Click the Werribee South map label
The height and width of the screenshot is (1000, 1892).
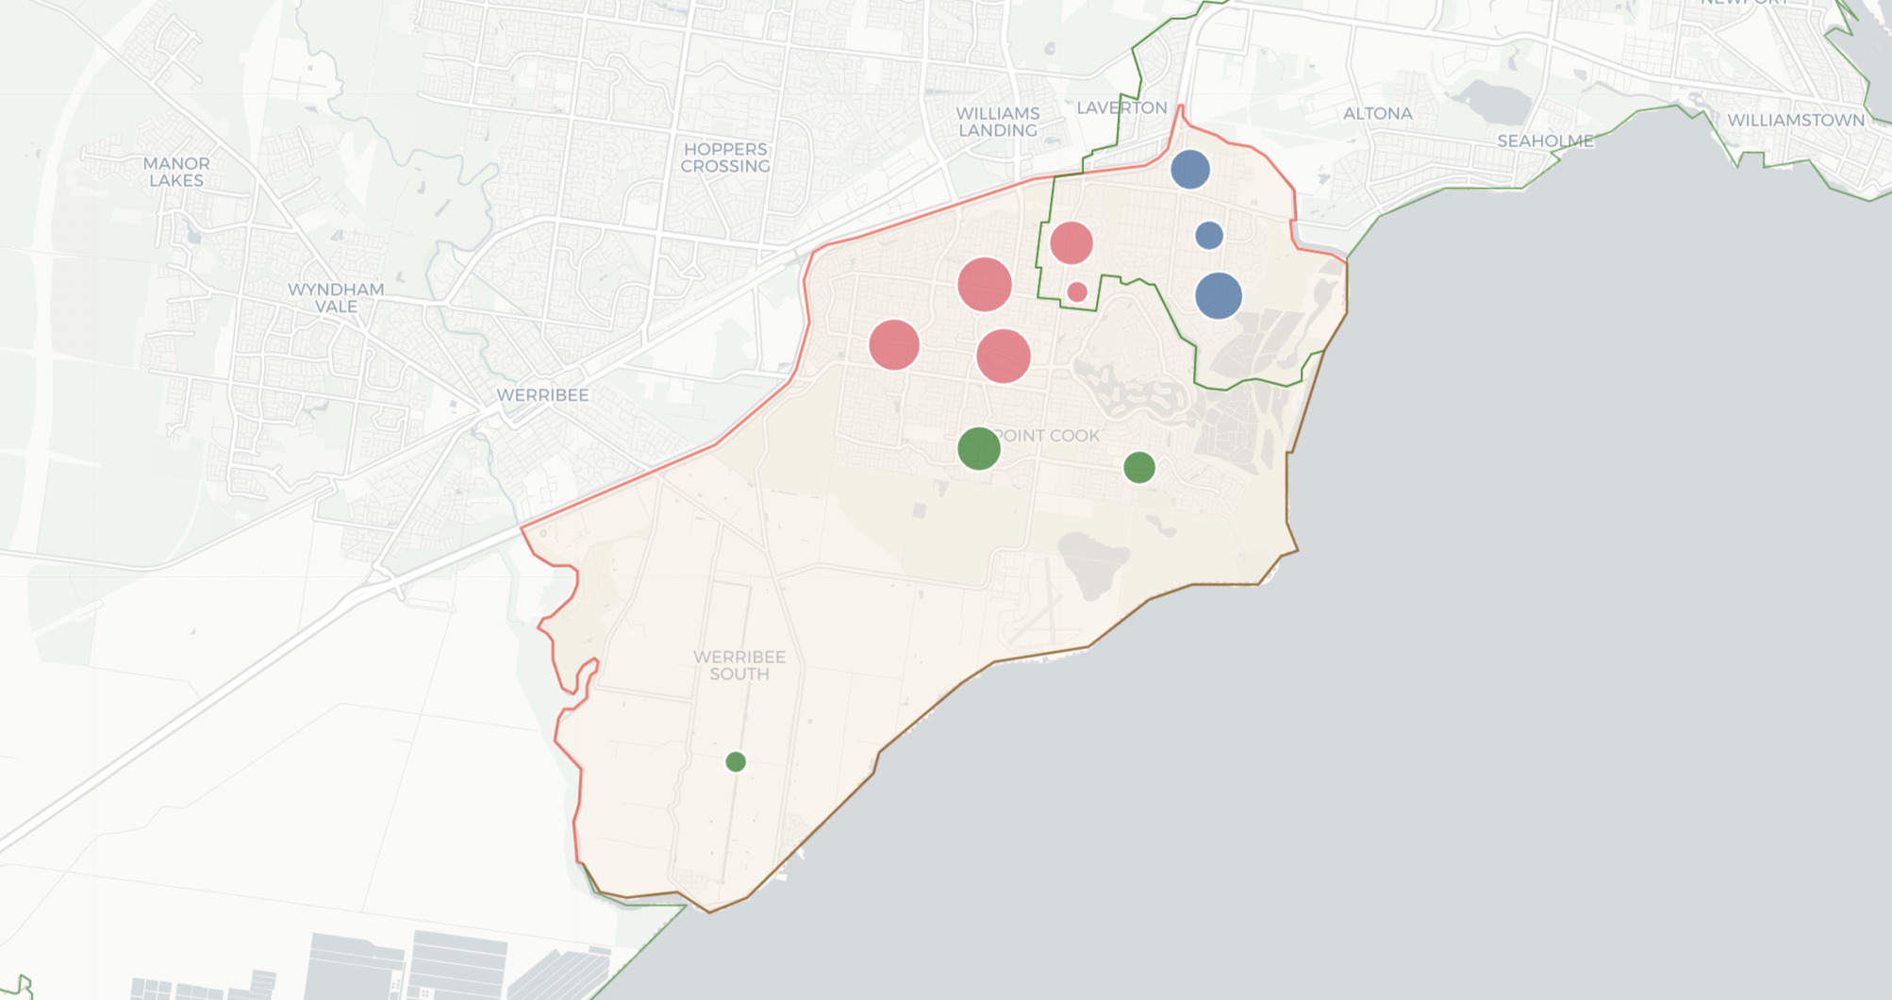739,665
